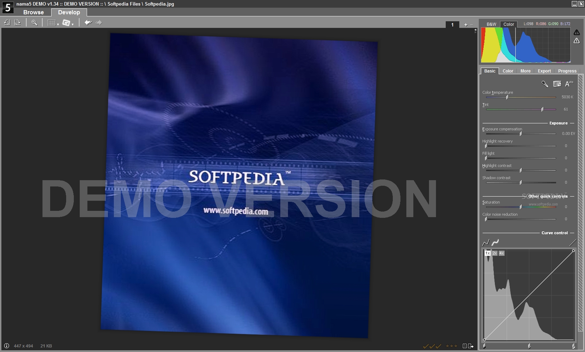The height and width of the screenshot is (352, 585).
Task: Open the Export tab
Action: pos(544,71)
